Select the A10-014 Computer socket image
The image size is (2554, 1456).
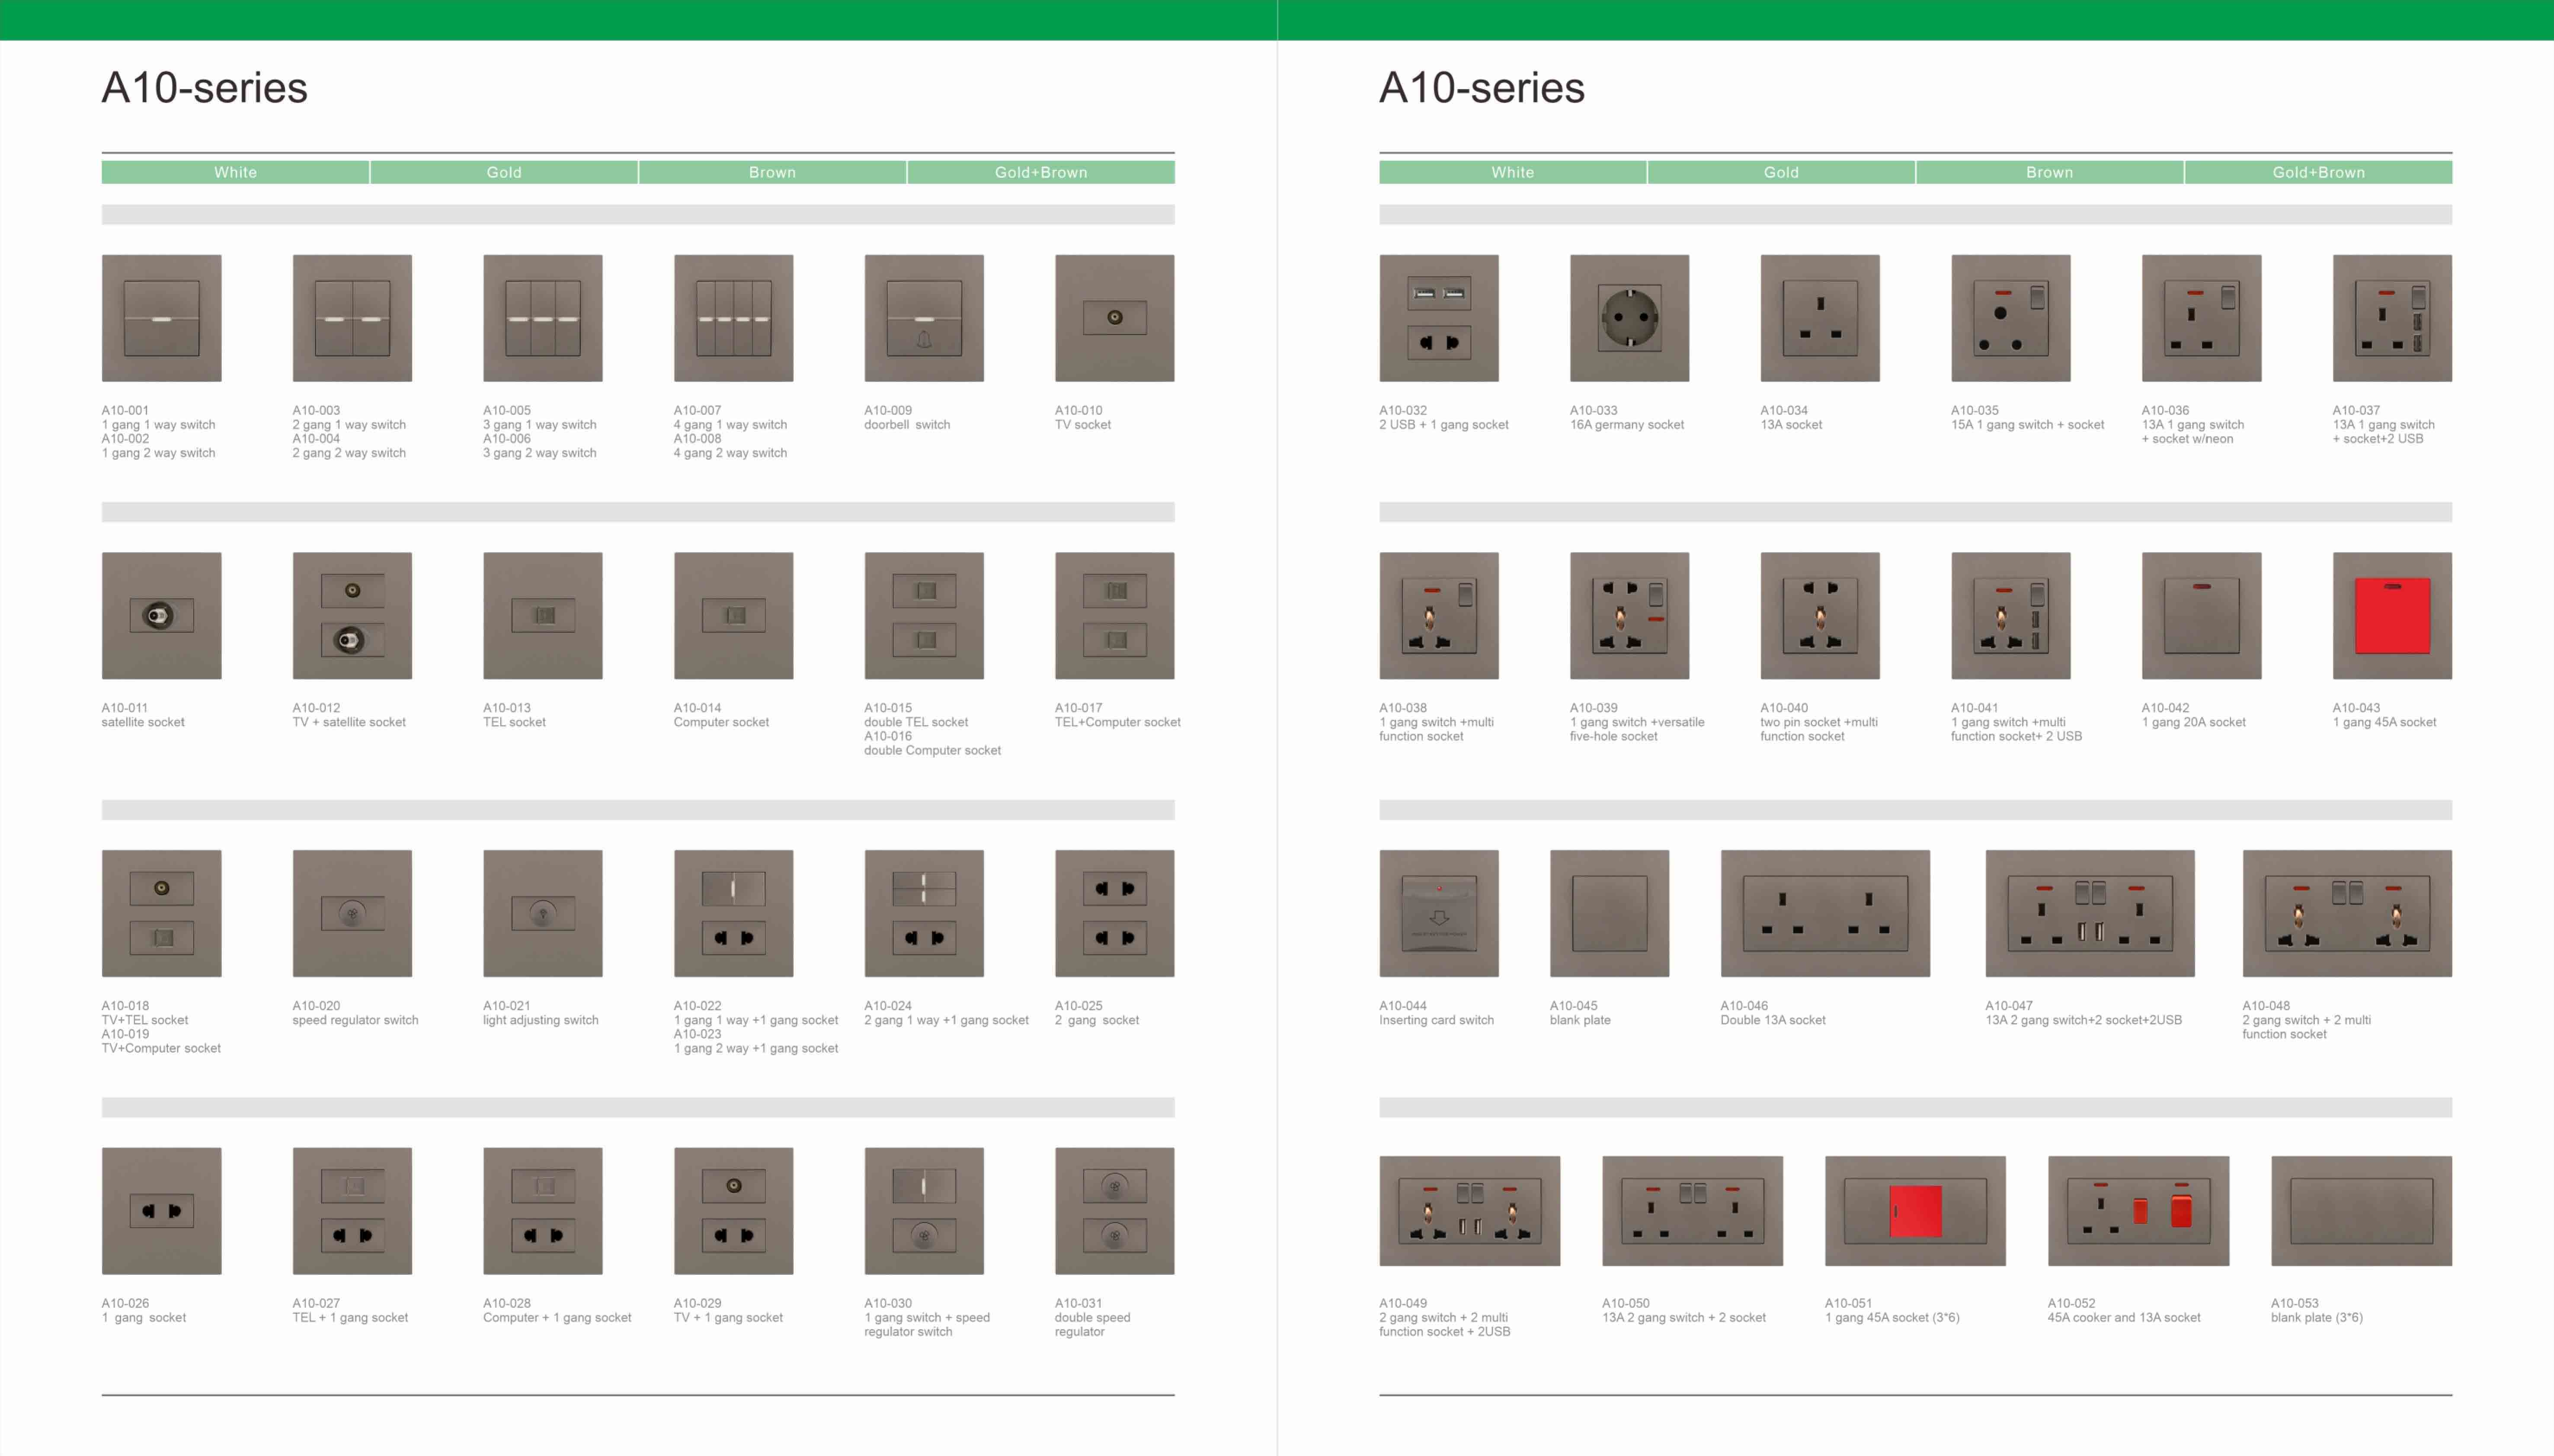(x=733, y=616)
